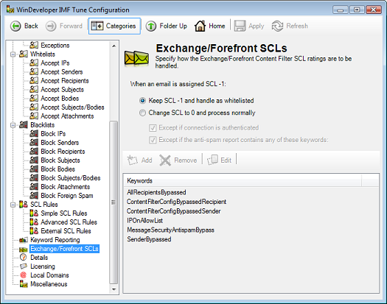Open Accept Subjects/Bodies in the tree
The height and width of the screenshot is (304, 387).
pos(72,107)
